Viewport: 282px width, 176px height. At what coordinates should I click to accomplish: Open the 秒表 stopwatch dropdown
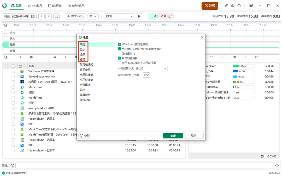pyautogui.click(x=119, y=16)
